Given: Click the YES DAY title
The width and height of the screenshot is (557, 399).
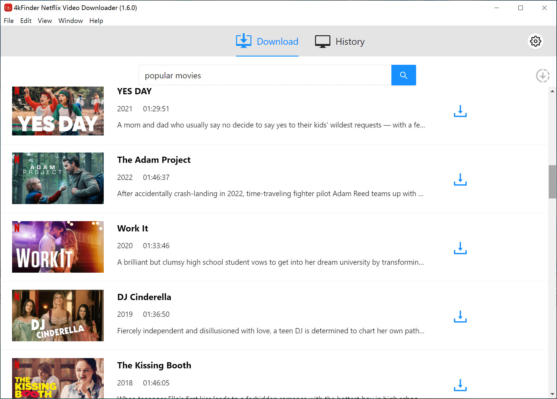Looking at the screenshot, I should pos(134,91).
